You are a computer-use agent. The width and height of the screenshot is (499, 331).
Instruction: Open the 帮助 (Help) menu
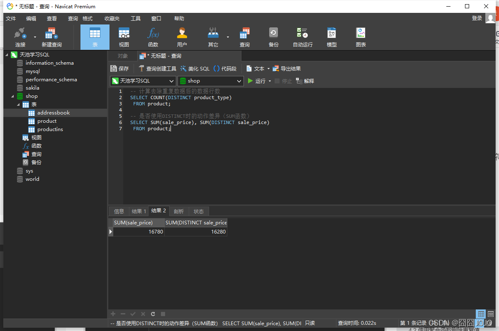coord(179,18)
